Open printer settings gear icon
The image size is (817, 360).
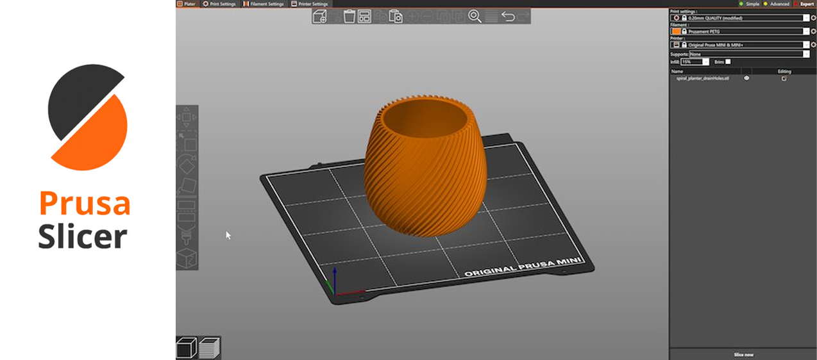tap(813, 45)
